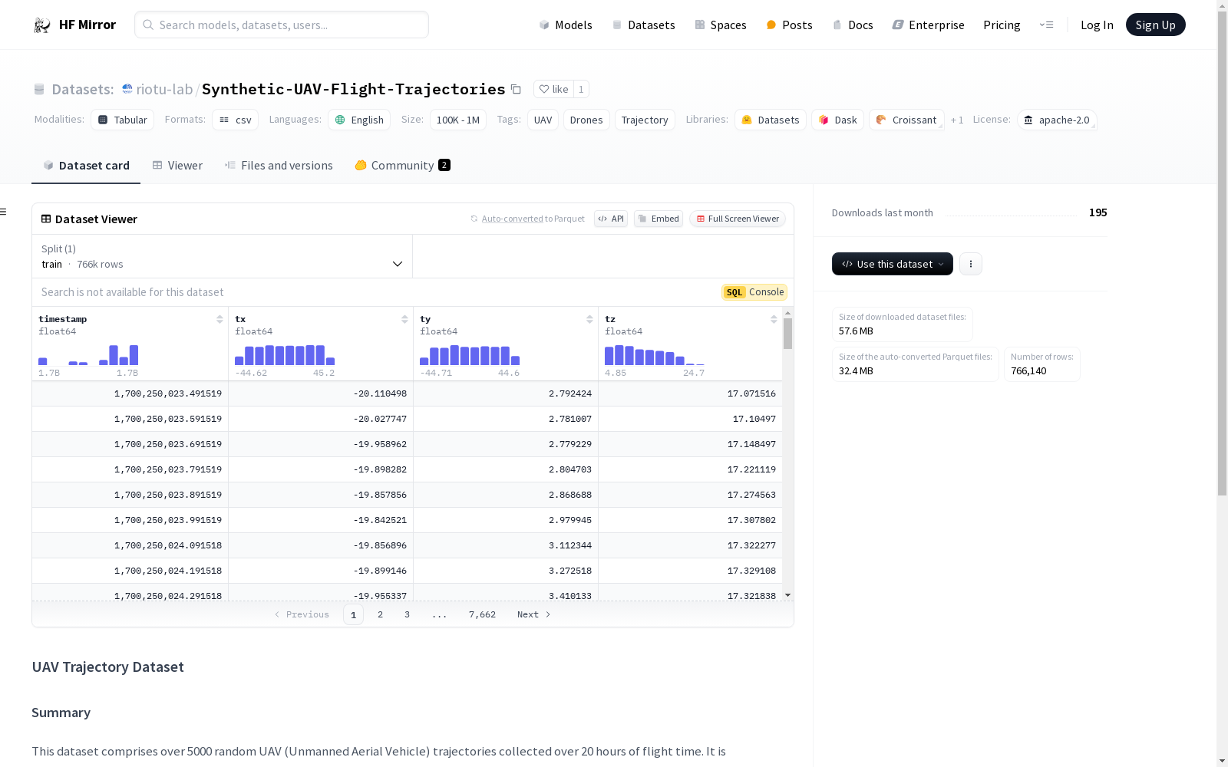Click the HF Mirror logo icon
The height and width of the screenshot is (767, 1228).
click(42, 25)
